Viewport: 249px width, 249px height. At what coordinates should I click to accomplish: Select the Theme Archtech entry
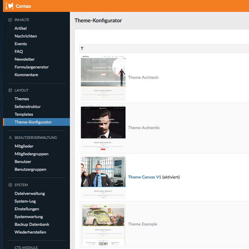(143, 78)
